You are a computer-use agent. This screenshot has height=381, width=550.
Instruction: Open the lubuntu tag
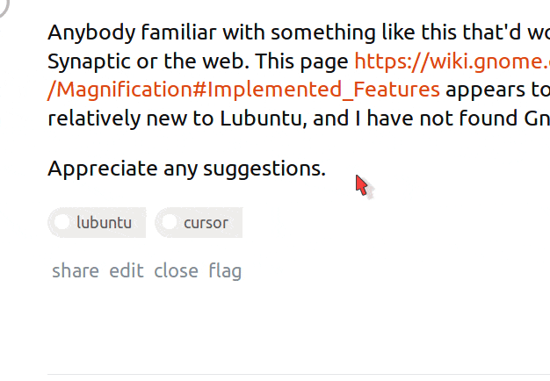click(x=104, y=223)
